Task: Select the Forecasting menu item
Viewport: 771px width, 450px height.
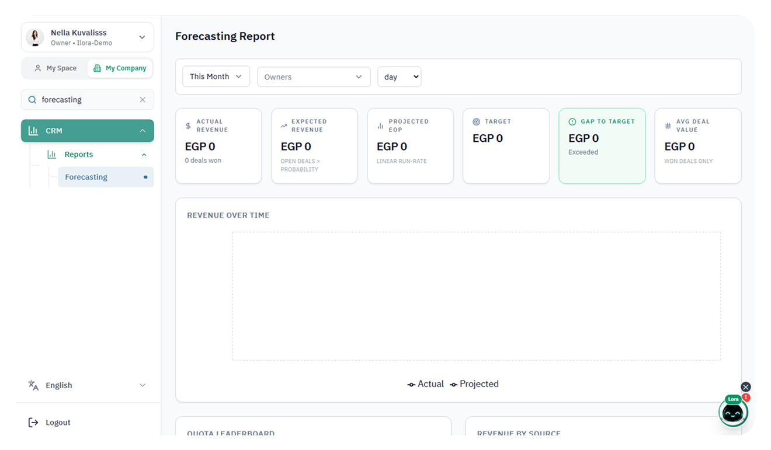Action: (106, 177)
